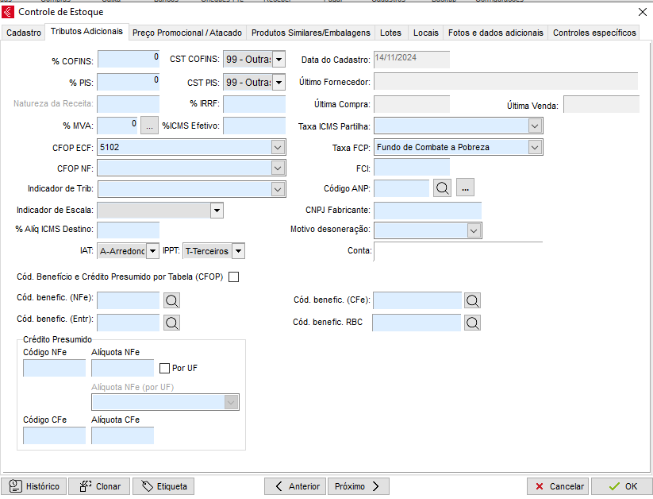Enable Cód. Benefício e Crédito Presumido por Tabela checkbox
Viewport: 653px width, 499px height.
233,277
